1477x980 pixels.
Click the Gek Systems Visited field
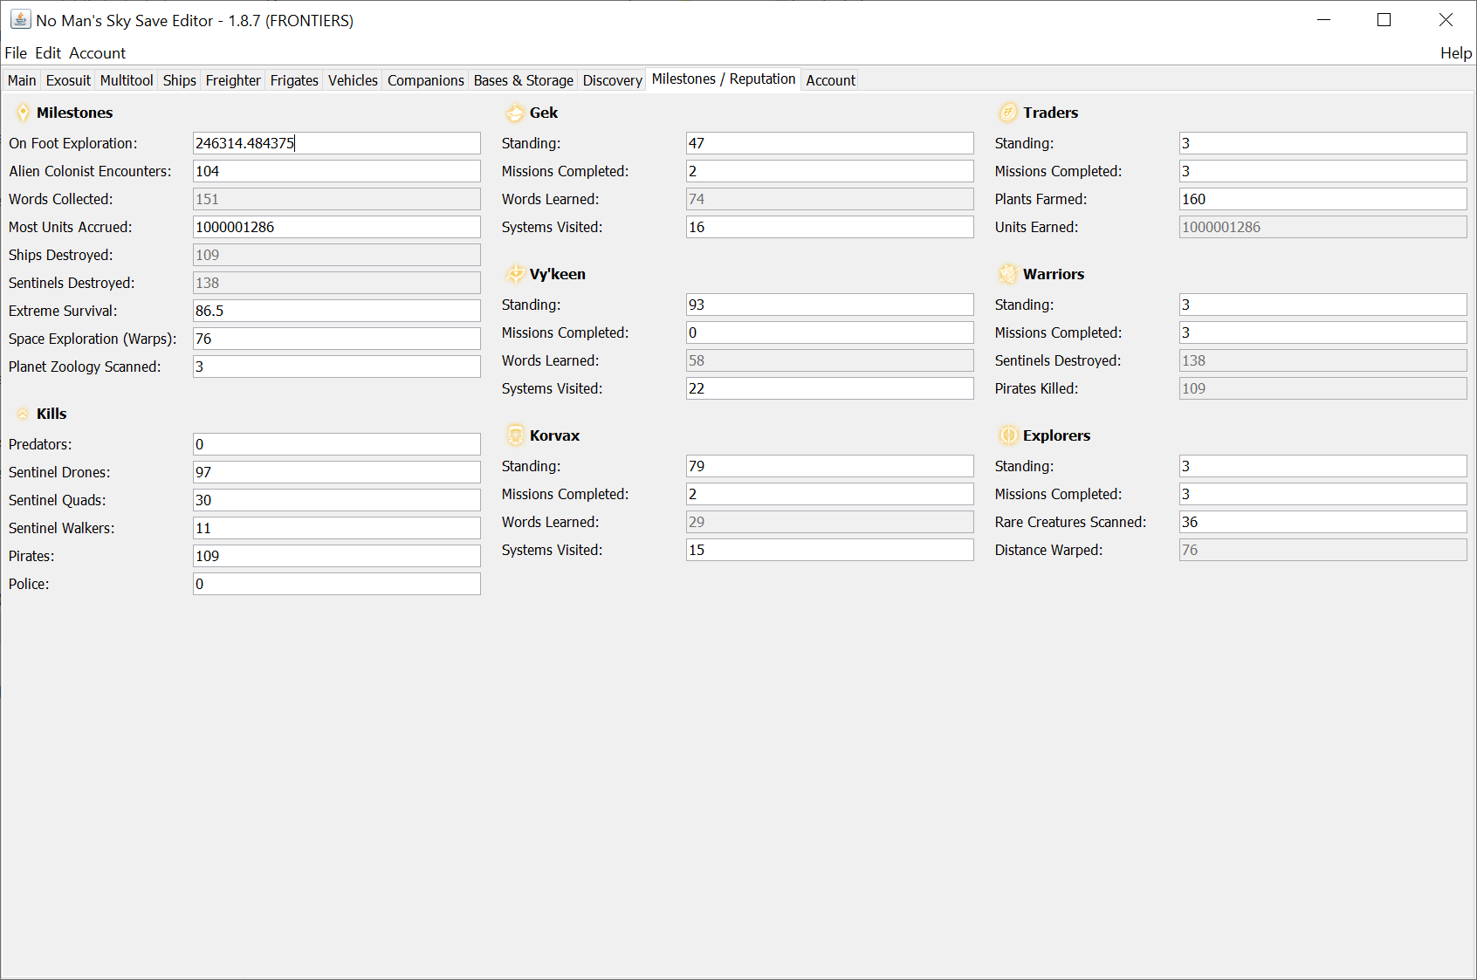point(829,227)
